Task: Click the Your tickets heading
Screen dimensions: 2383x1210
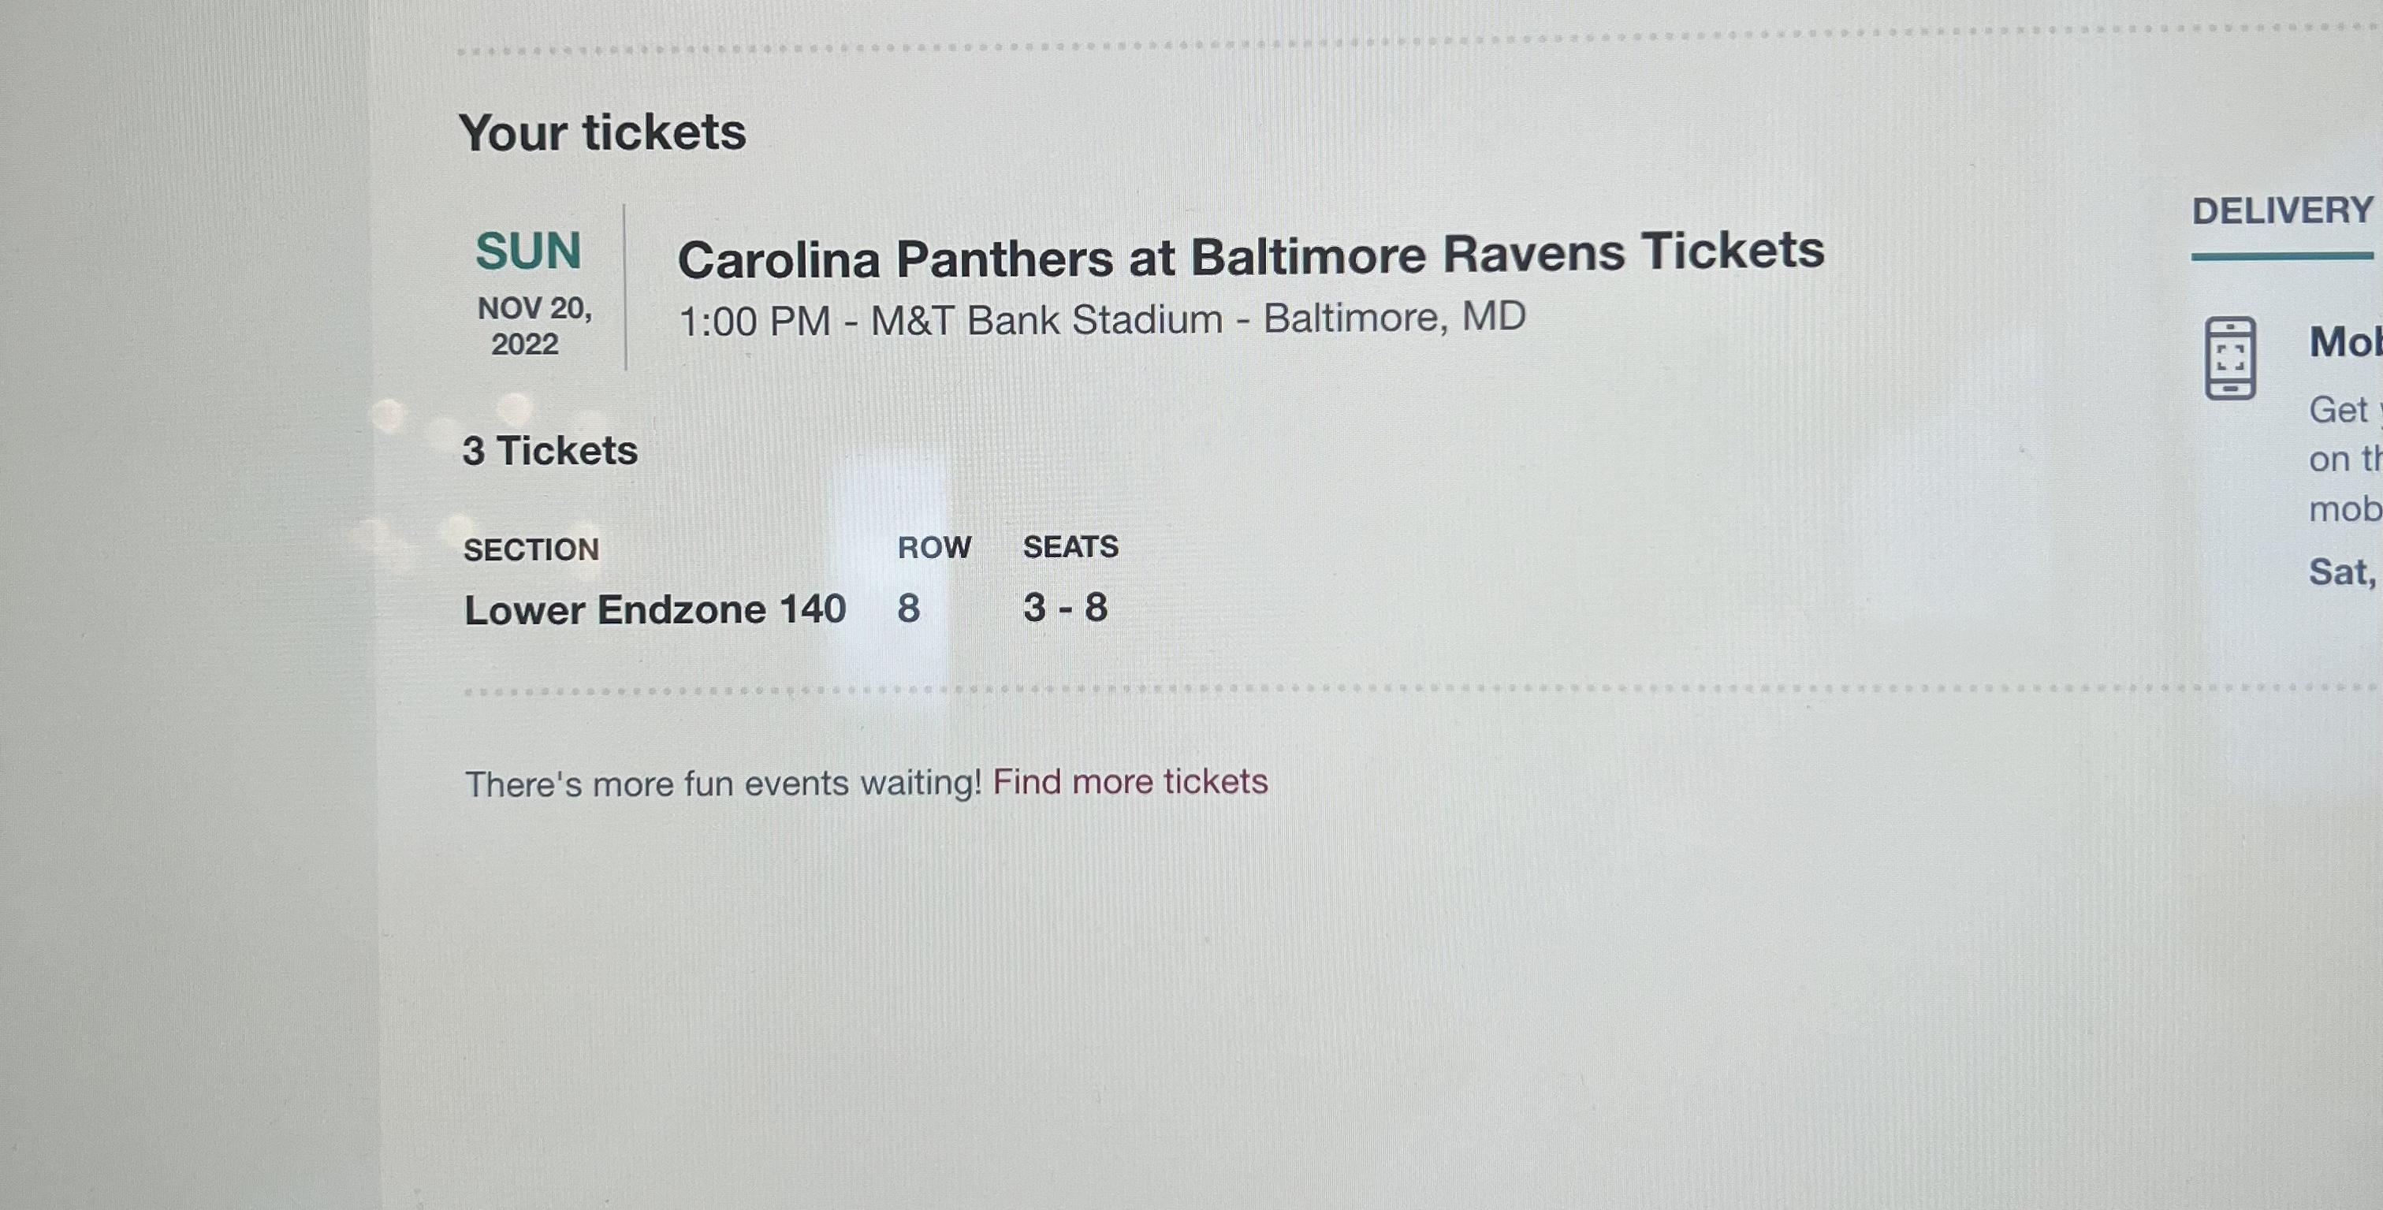Action: click(x=602, y=132)
